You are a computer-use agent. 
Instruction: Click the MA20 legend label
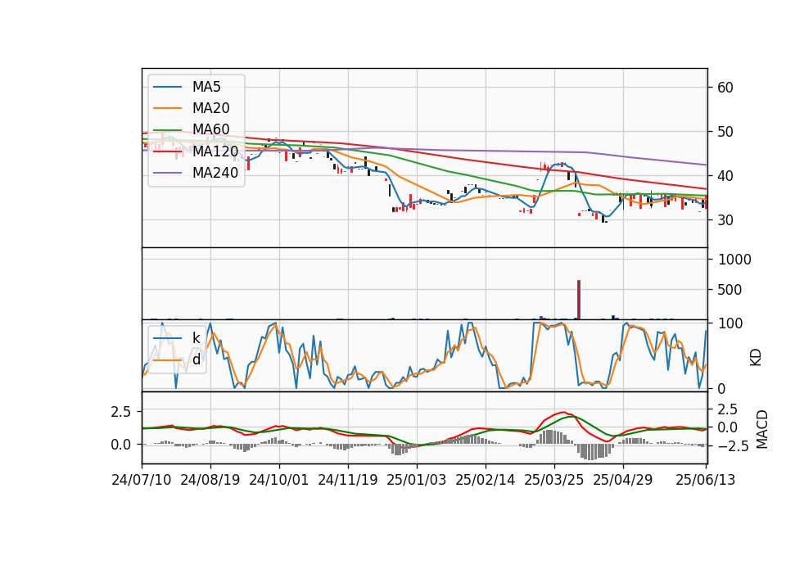pyautogui.click(x=210, y=108)
